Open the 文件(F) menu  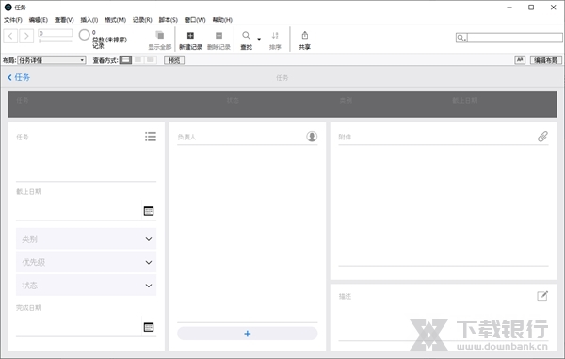pyautogui.click(x=13, y=20)
